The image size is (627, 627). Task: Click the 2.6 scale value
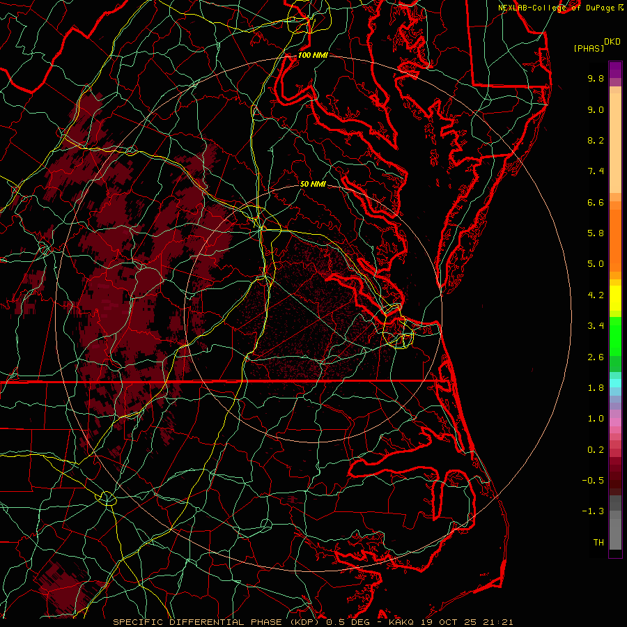596,357
